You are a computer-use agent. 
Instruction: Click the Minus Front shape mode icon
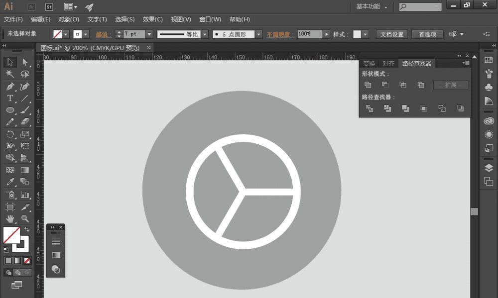point(385,85)
